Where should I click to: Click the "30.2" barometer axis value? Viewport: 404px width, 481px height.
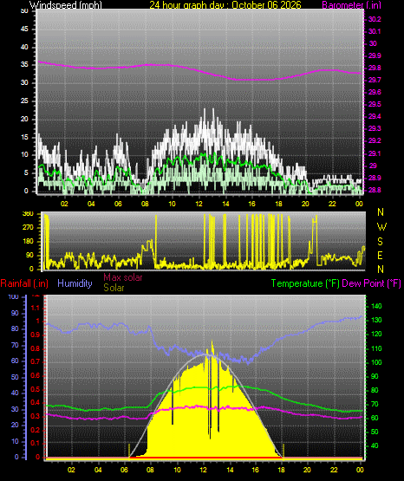pyautogui.click(x=375, y=19)
